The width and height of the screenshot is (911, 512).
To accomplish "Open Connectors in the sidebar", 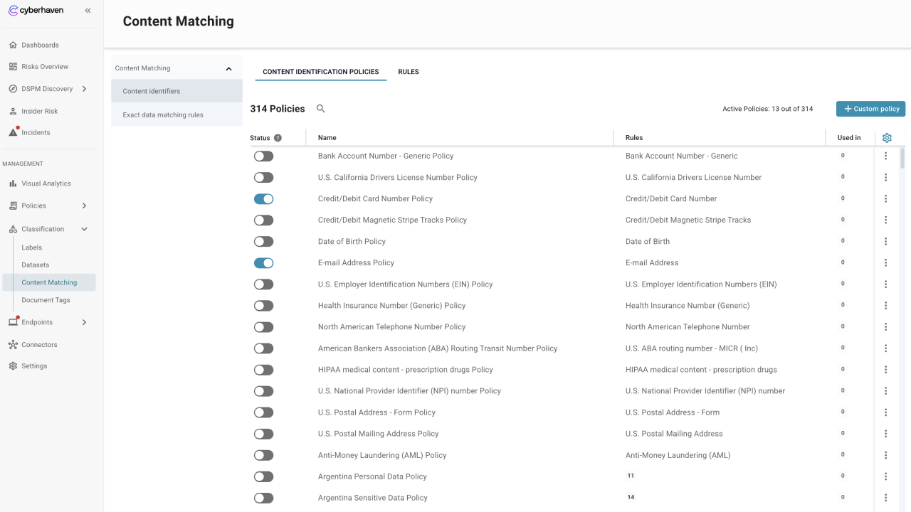I will pos(39,345).
